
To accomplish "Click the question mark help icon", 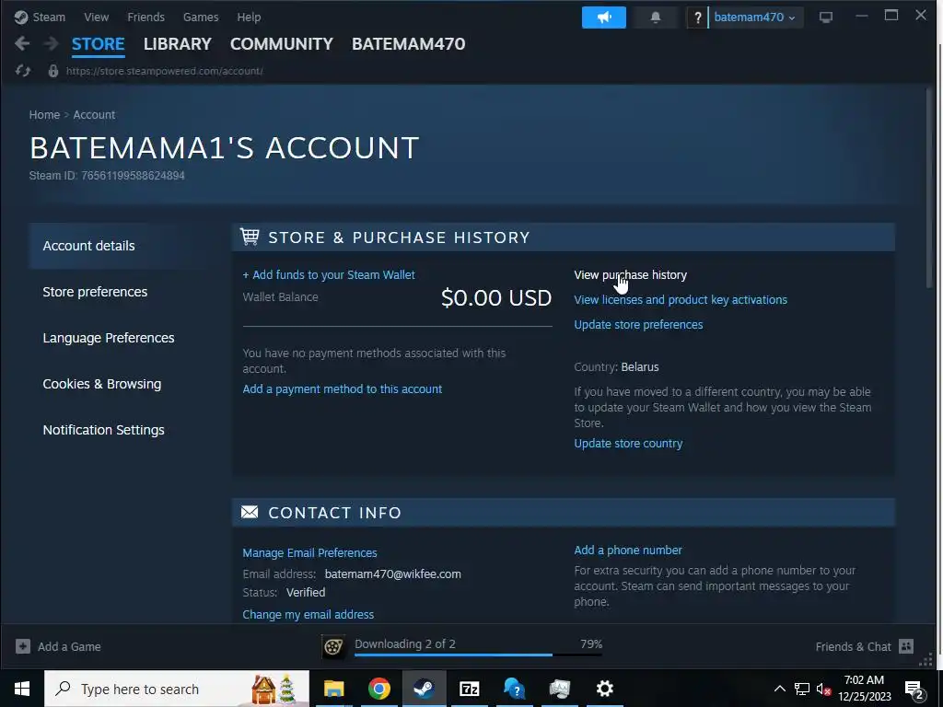I will pyautogui.click(x=698, y=17).
